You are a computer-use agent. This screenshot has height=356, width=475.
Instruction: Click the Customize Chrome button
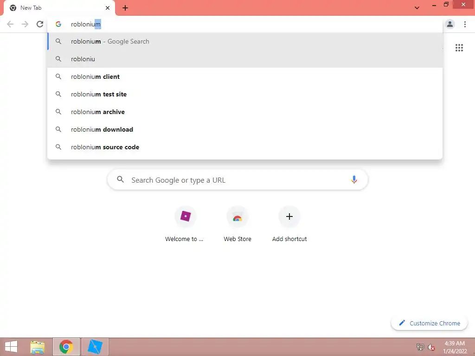[x=429, y=323]
